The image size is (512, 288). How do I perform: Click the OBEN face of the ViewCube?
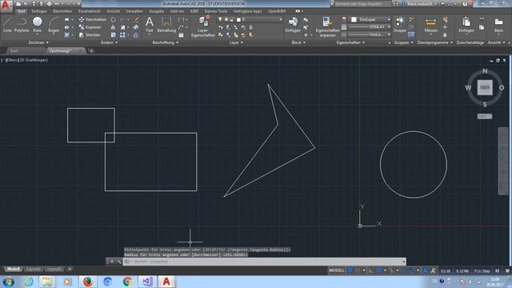[x=485, y=87]
